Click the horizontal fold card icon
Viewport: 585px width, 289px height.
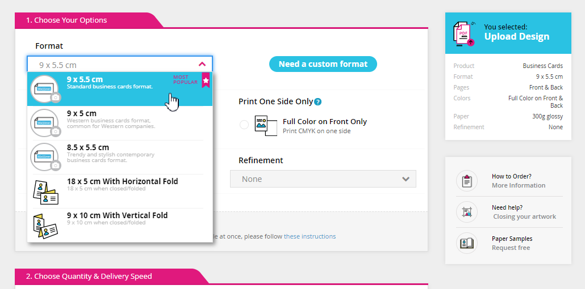click(x=45, y=192)
